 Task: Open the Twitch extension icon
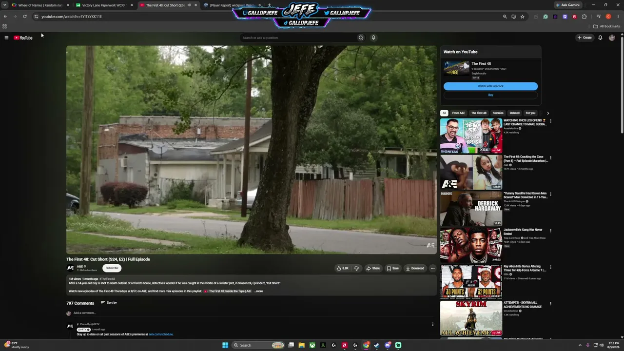pos(565,17)
